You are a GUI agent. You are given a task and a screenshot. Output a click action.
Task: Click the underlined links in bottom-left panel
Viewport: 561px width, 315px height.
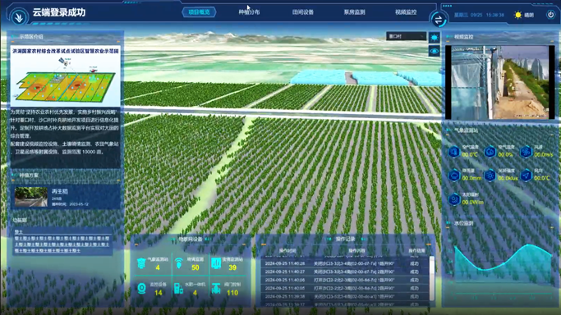click(x=62, y=244)
